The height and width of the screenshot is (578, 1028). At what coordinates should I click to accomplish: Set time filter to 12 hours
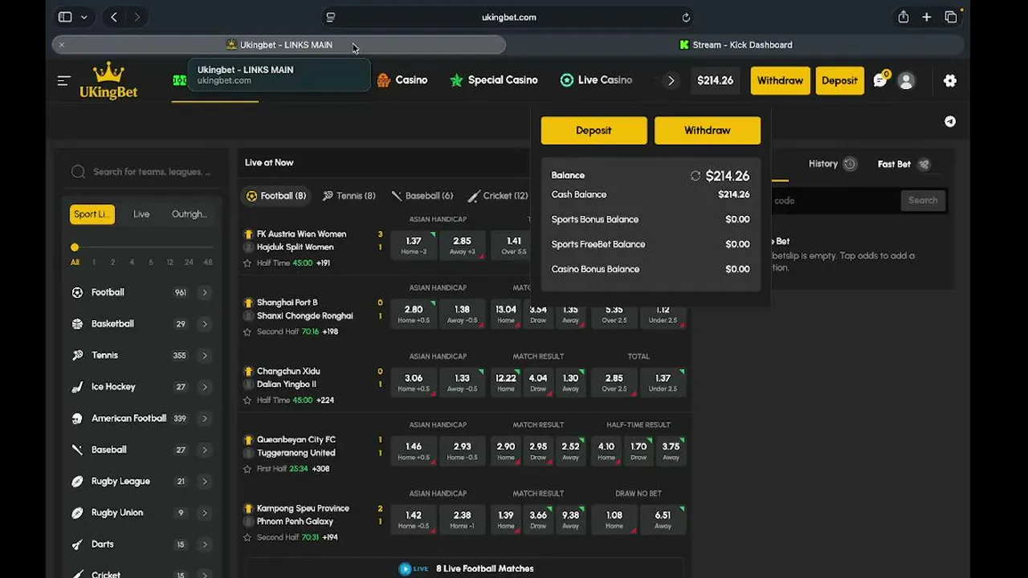pos(169,263)
